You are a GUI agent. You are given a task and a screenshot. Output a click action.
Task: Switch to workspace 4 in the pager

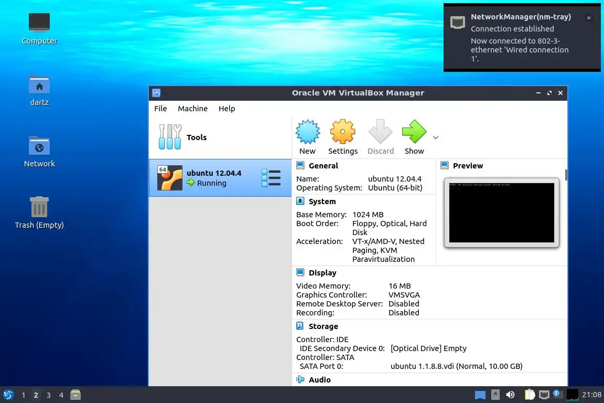(x=61, y=395)
